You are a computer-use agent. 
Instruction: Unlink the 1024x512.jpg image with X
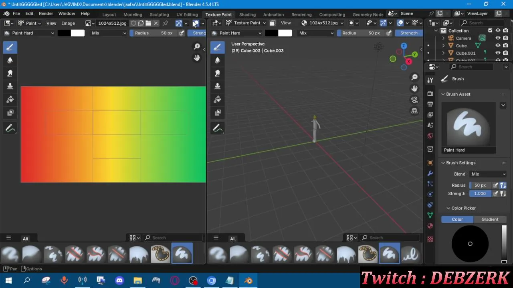(x=156, y=23)
